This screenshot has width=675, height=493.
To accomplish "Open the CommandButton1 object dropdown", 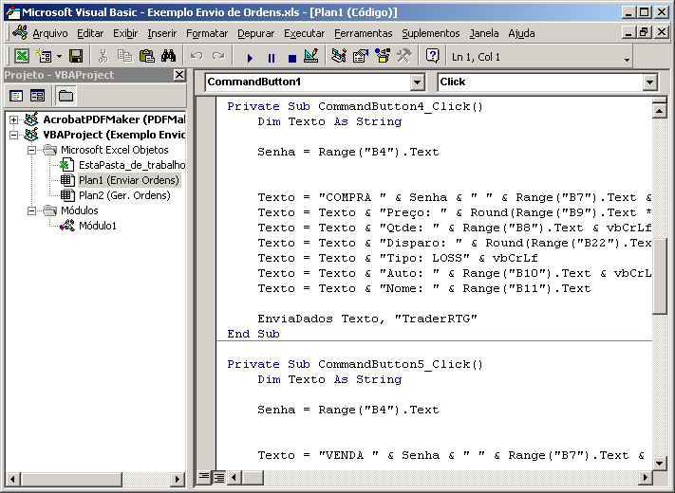I will (417, 82).
